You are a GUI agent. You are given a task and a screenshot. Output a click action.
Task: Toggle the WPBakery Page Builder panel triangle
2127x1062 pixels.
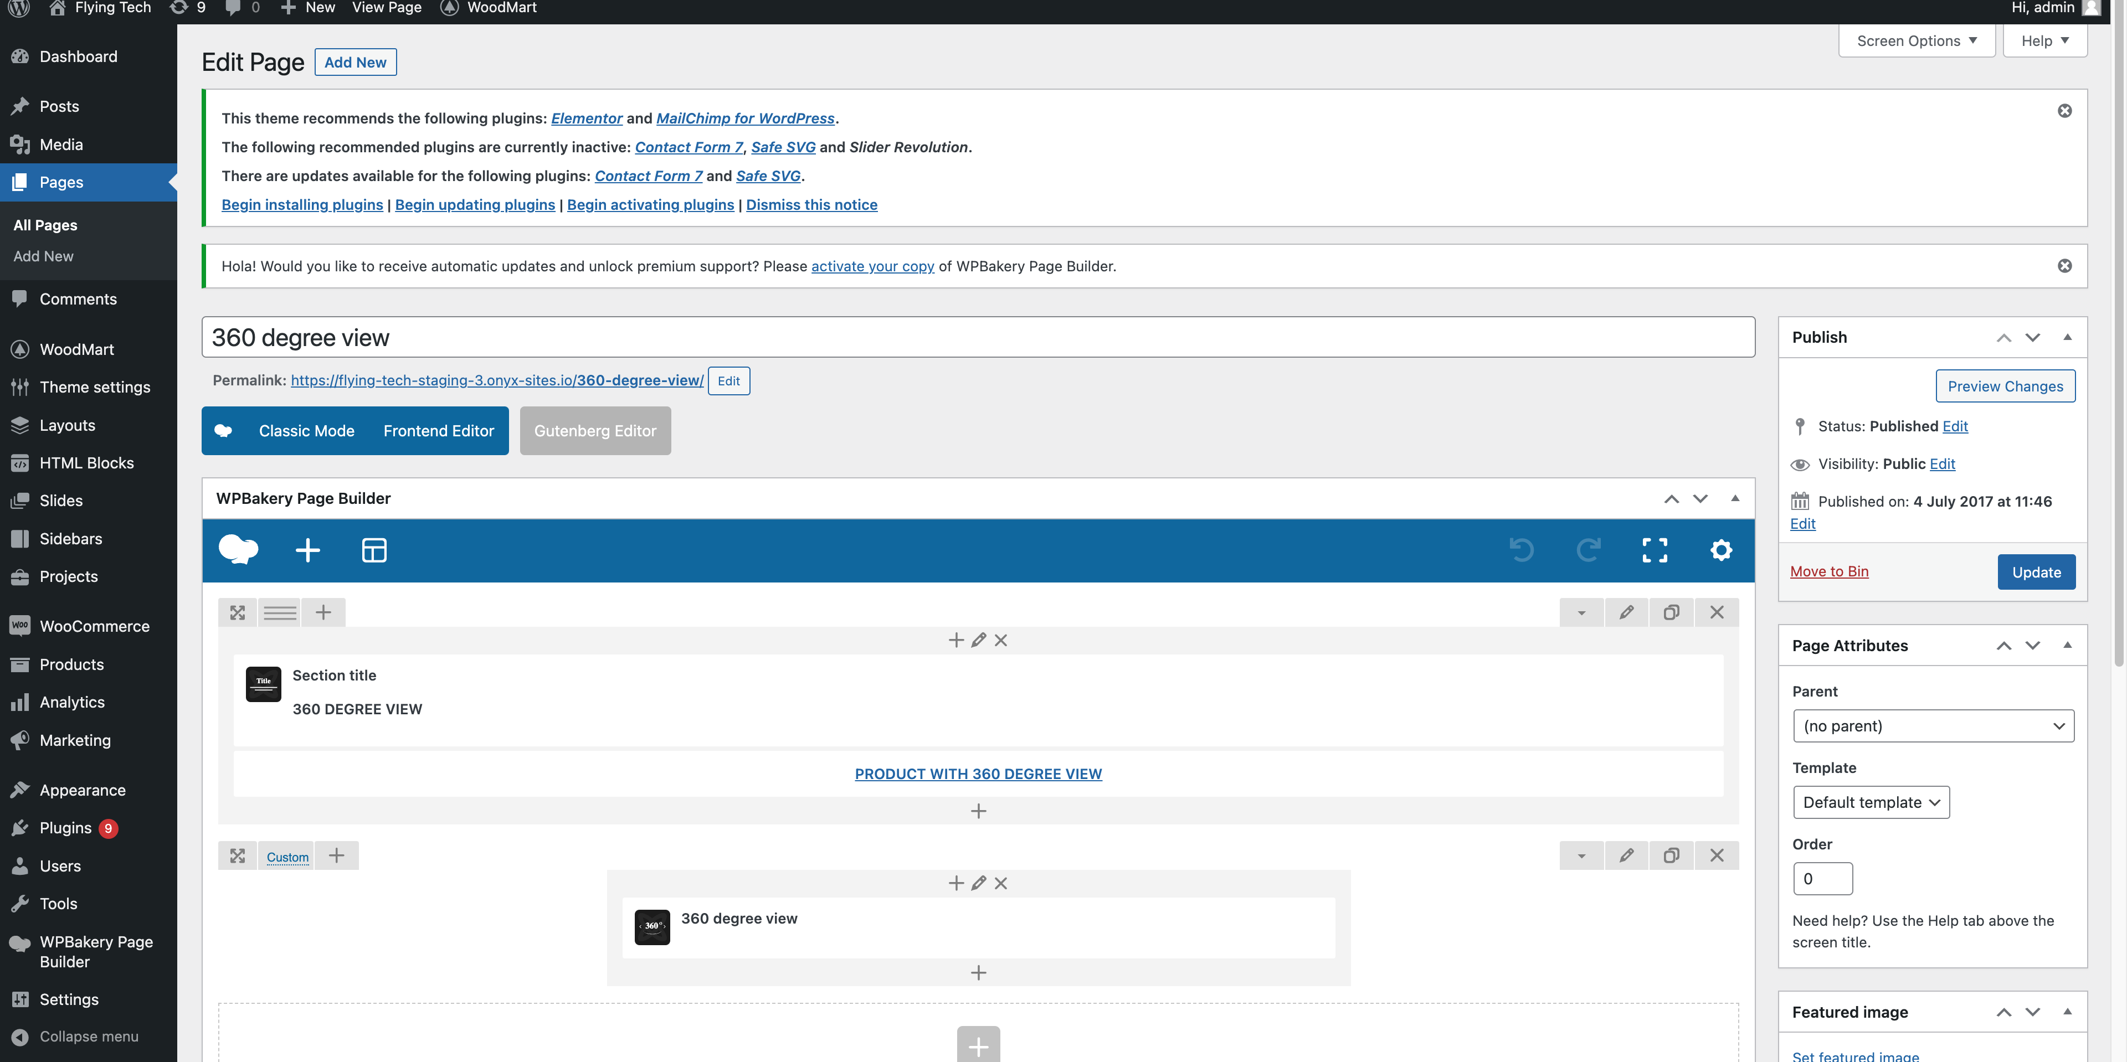pos(1735,498)
